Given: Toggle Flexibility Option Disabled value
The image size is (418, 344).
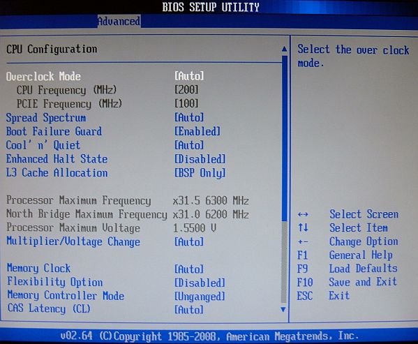Looking at the screenshot, I should tap(200, 283).
